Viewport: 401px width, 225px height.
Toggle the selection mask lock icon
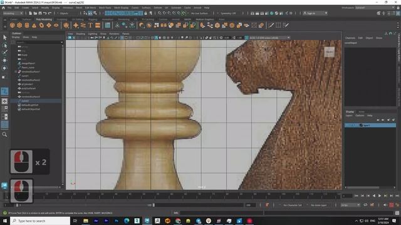coord(146,13)
